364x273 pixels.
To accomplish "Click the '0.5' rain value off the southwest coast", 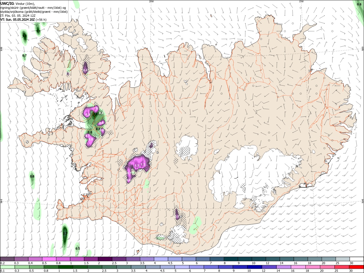I will point(78,248).
